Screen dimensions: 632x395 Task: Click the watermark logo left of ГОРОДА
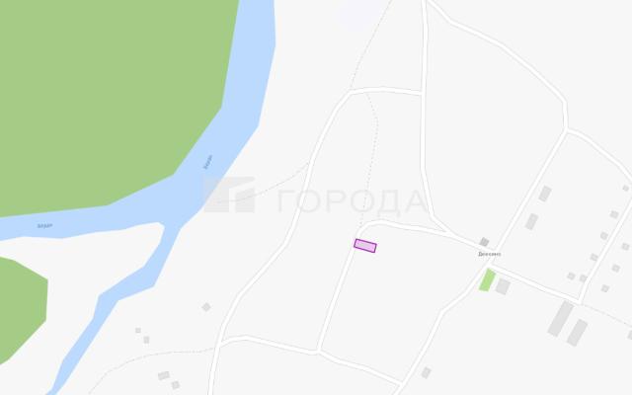pyautogui.click(x=230, y=195)
